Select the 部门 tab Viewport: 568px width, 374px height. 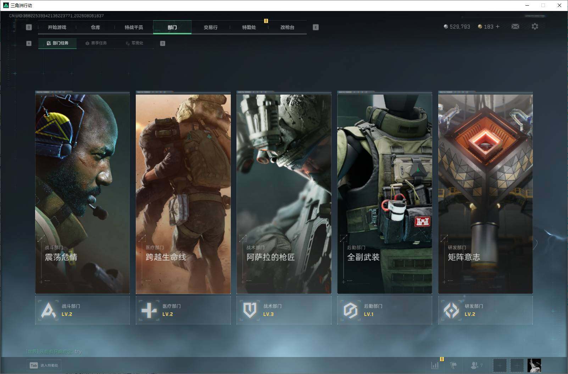(172, 27)
